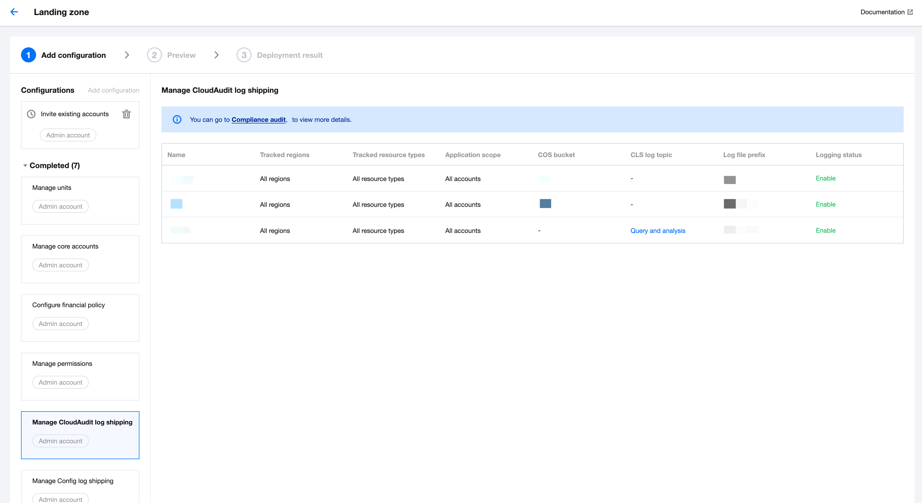The width and height of the screenshot is (922, 503).
Task: Click the back arrow icon
Action: coord(14,12)
